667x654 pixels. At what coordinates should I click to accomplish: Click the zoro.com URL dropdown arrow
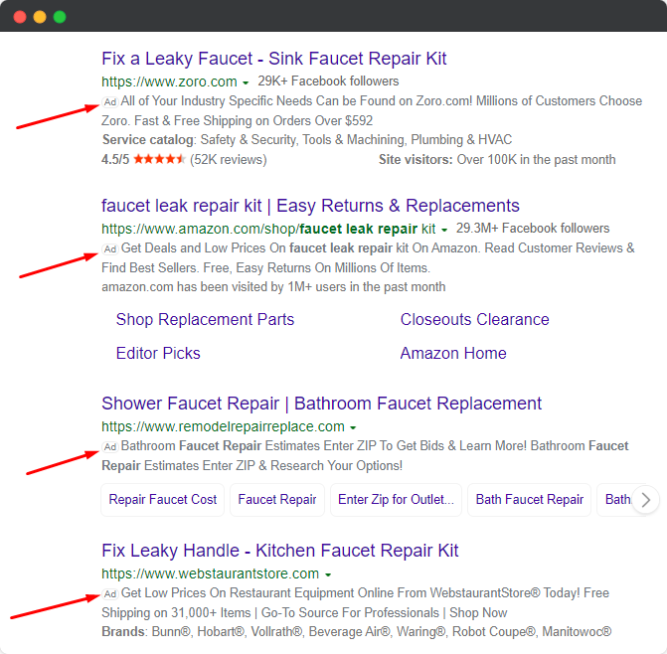click(246, 82)
